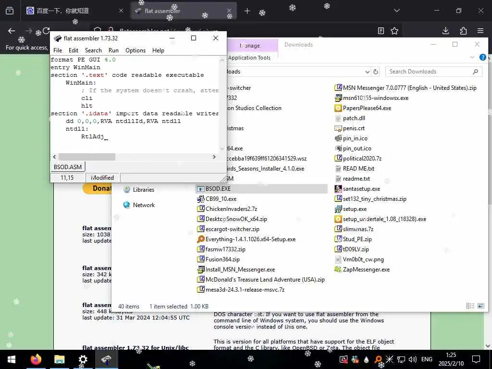Select Fusion364.zip file

tap(218, 259)
